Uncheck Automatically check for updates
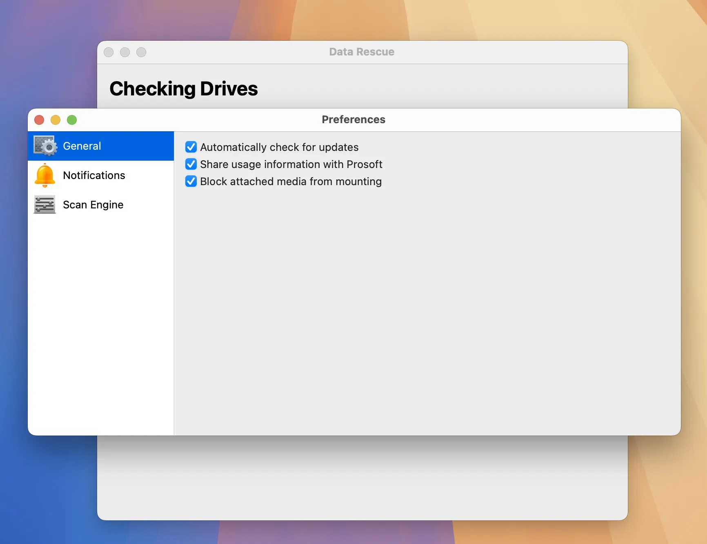This screenshot has height=544, width=707. [x=191, y=147]
